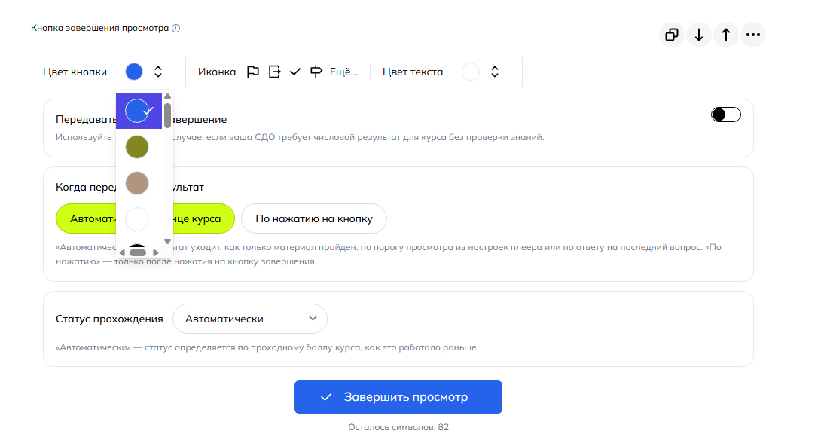Image resolution: width=827 pixels, height=446 pixels.
Task: Click the color list's scroll-left arrow
Action: point(122,253)
